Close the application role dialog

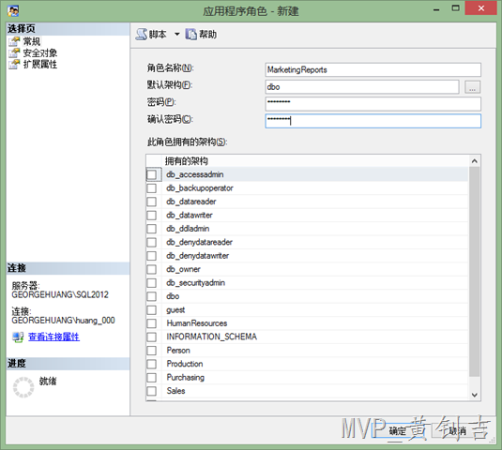(480, 8)
